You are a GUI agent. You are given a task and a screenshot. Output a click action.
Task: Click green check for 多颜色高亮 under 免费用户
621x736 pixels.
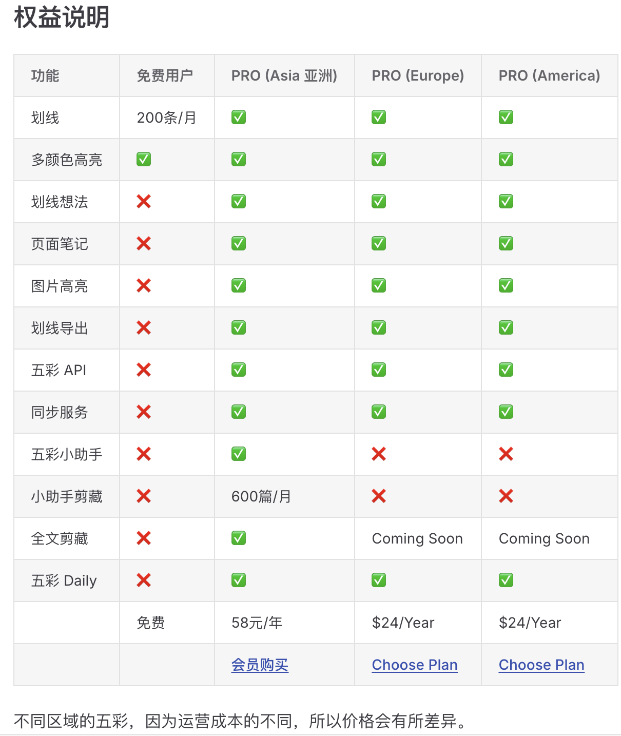[144, 160]
